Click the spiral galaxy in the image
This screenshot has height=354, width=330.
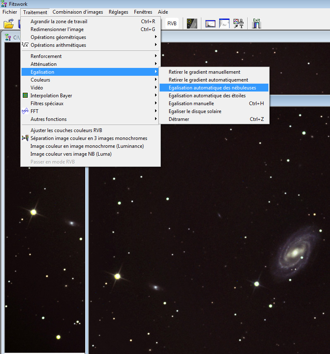(295, 253)
